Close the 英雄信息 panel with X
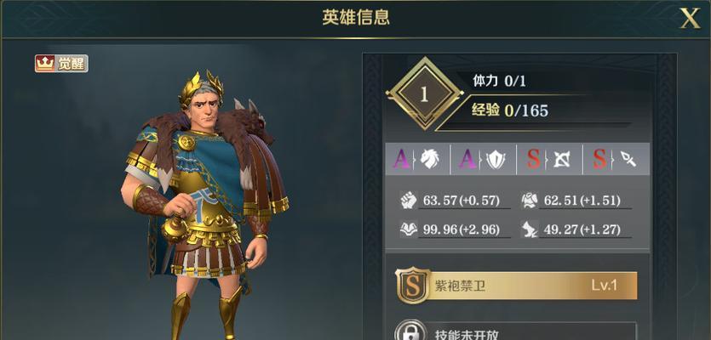 [690, 18]
